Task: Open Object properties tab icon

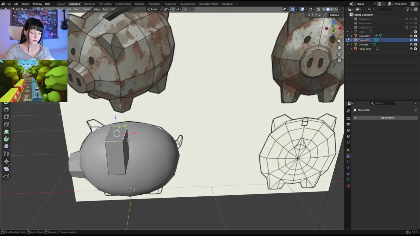Action: click(348, 150)
